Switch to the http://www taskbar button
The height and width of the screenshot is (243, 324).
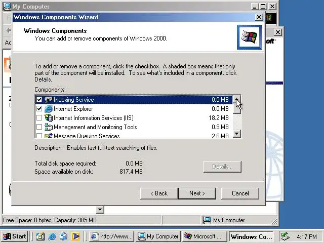pyautogui.click(x=112, y=236)
